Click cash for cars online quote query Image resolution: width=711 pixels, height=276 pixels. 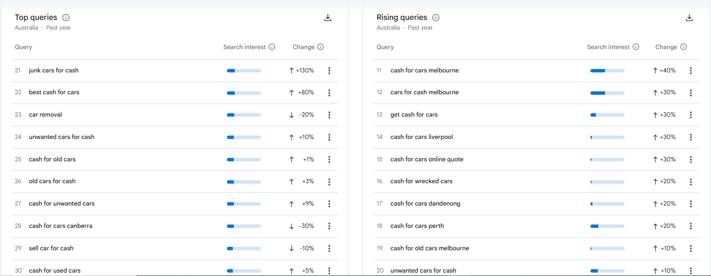click(x=427, y=159)
